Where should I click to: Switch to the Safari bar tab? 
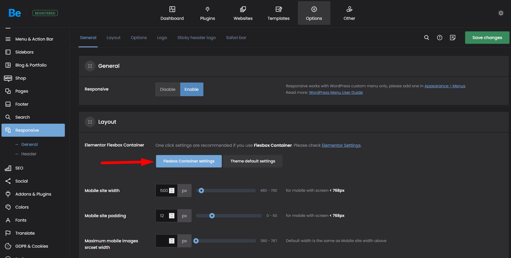[x=236, y=38]
